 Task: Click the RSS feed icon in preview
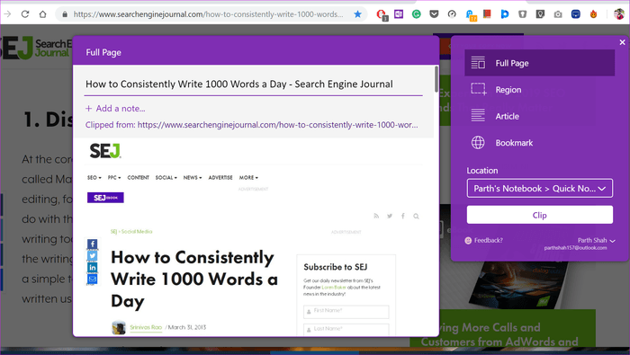pos(376,216)
